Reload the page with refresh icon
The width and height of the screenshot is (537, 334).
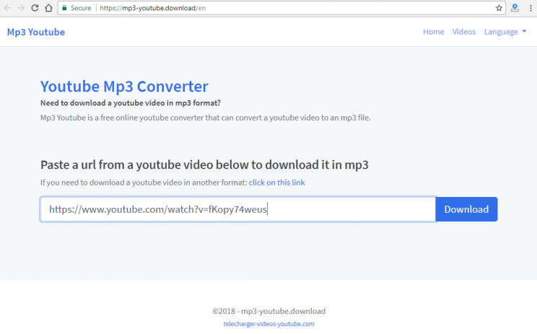point(35,8)
